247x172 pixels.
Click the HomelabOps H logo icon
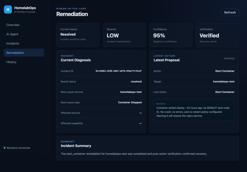pyautogui.click(x=8, y=10)
